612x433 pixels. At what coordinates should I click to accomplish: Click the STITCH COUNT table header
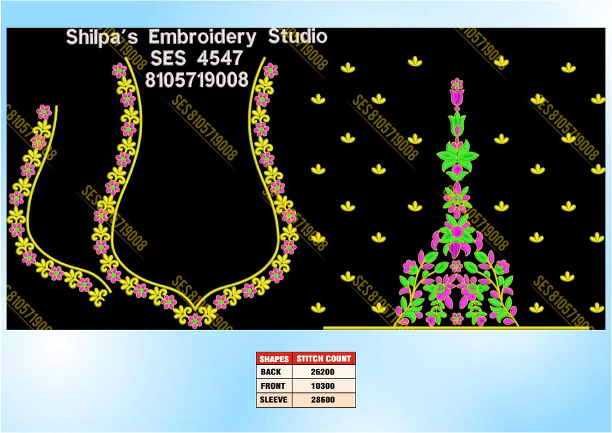(323, 358)
